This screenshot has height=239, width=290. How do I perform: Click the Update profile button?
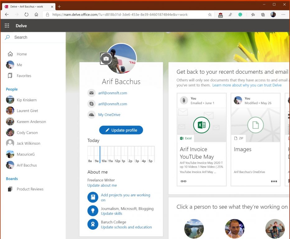(121, 130)
